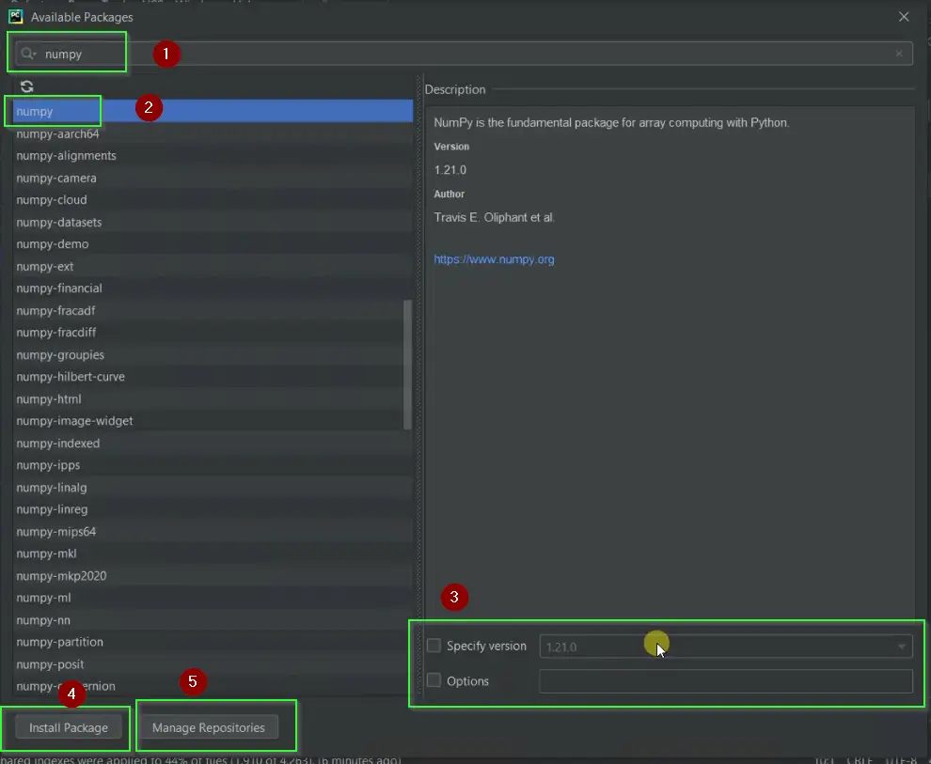Click the Manage Repositories button
Screen dimensions: 931x764
click(x=209, y=727)
